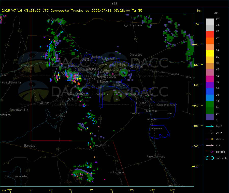Click the dBZ heading above the color scale

(216, 13)
